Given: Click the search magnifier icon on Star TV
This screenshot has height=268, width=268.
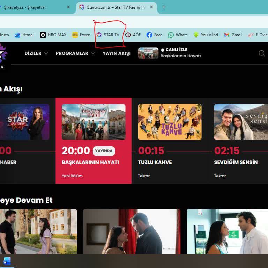Looking at the screenshot, I should pos(262,53).
